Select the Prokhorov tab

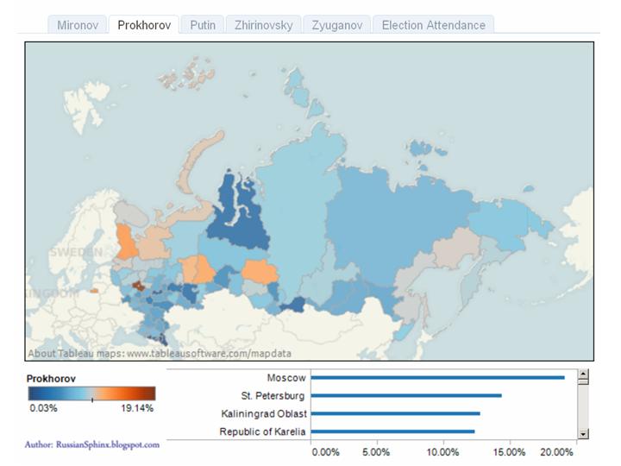click(144, 25)
